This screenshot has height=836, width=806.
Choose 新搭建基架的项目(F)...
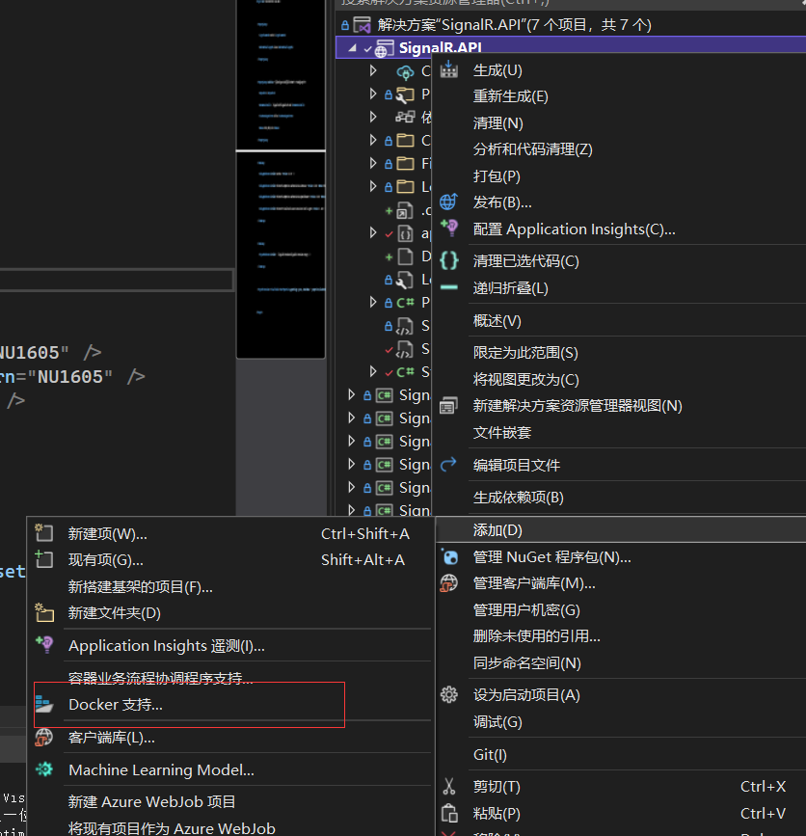coord(140,586)
